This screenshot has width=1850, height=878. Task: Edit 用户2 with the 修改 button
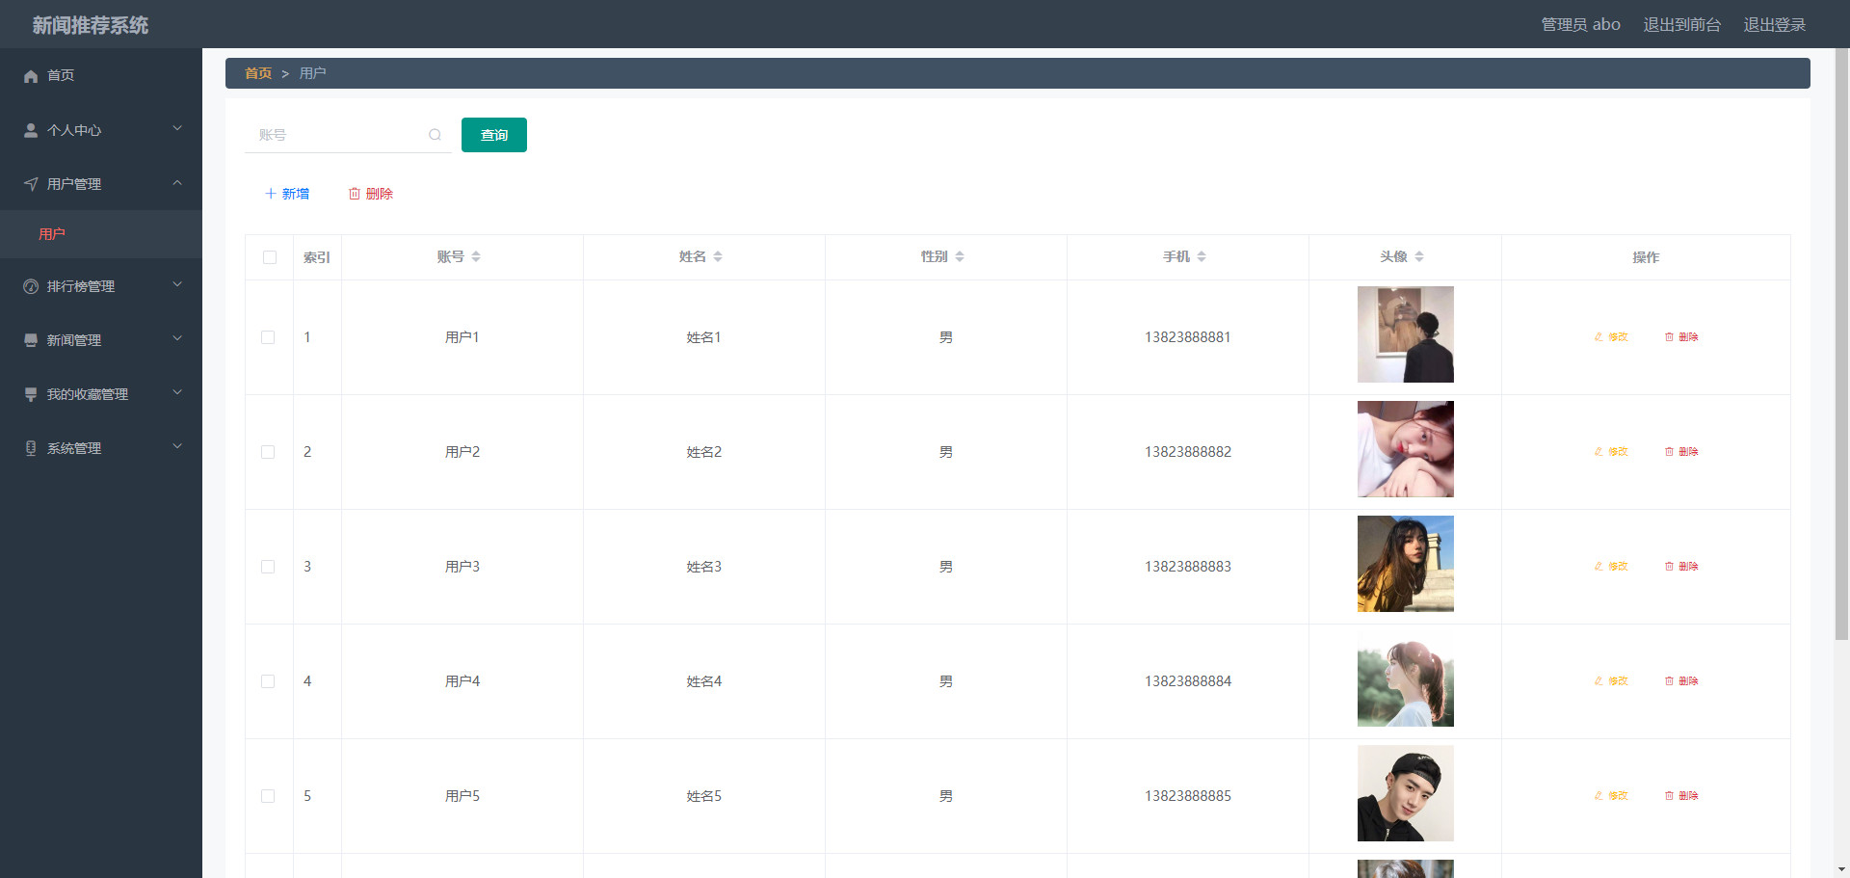pyautogui.click(x=1611, y=452)
